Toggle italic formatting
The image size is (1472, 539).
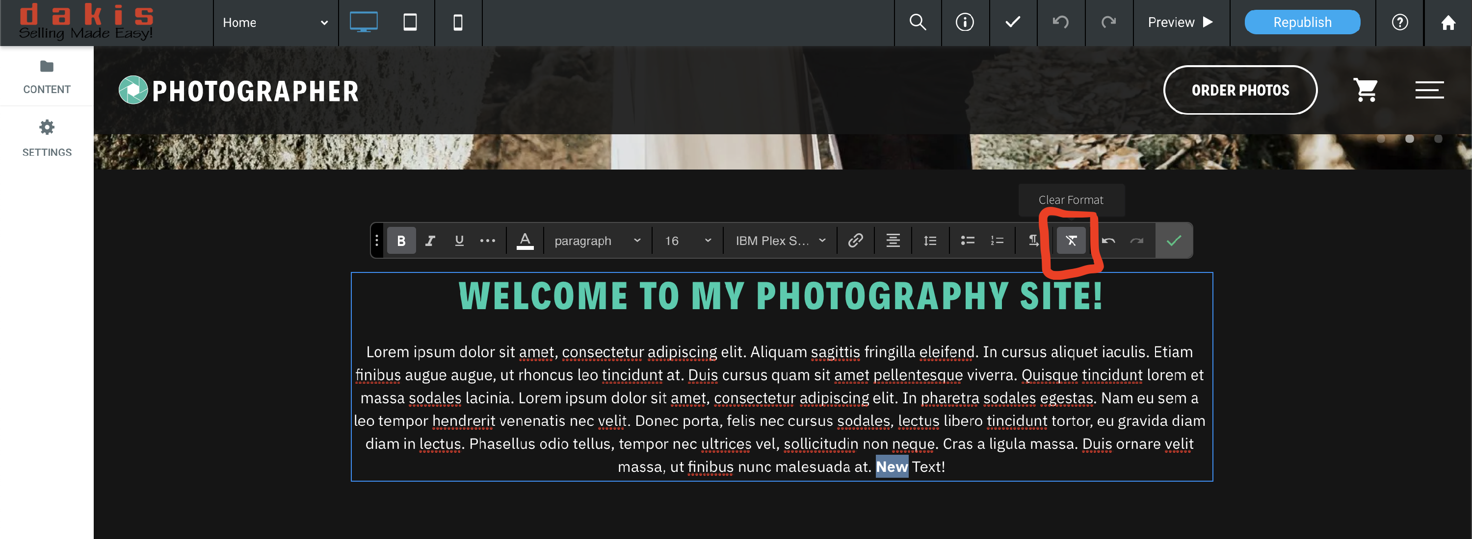tap(430, 241)
